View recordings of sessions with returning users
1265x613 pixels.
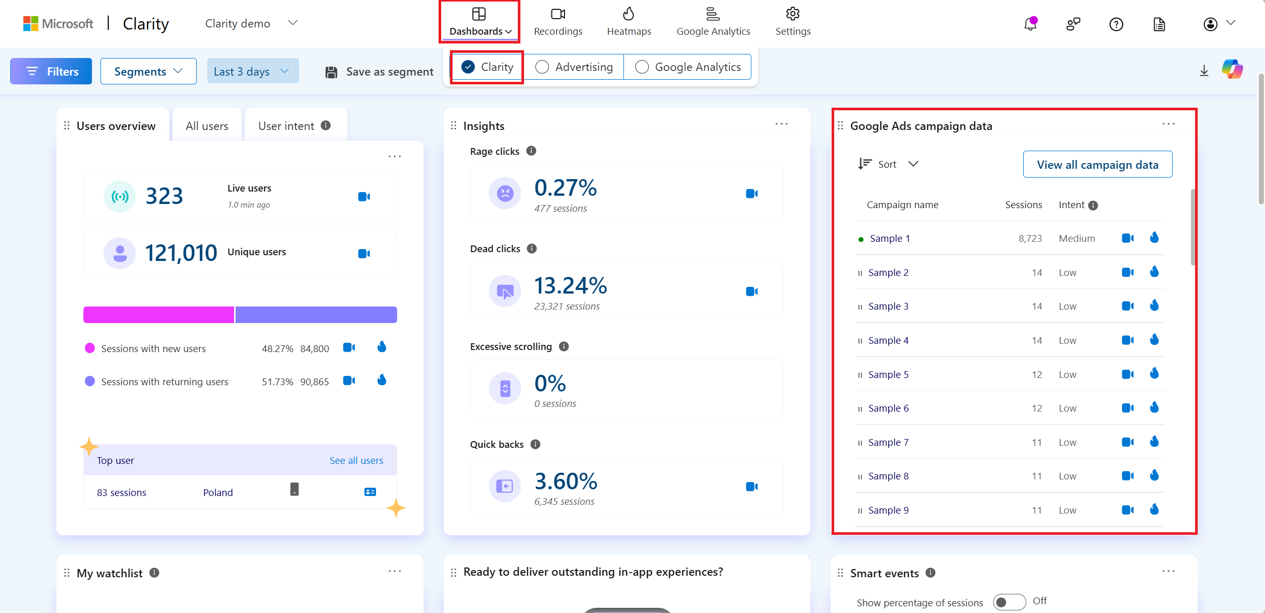coord(349,381)
